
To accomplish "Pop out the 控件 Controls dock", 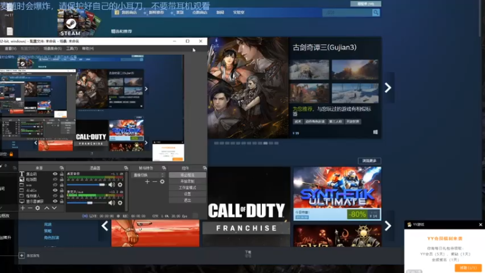I will [204, 168].
